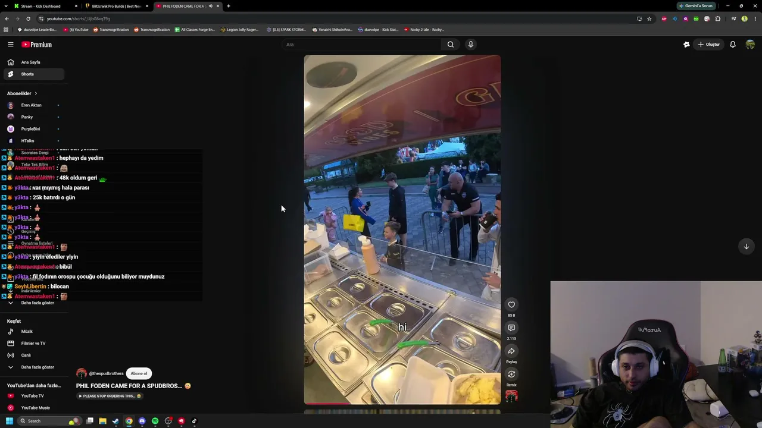This screenshot has width=762, height=428.
Task: Subscribe with Abone ol button
Action: (139, 373)
